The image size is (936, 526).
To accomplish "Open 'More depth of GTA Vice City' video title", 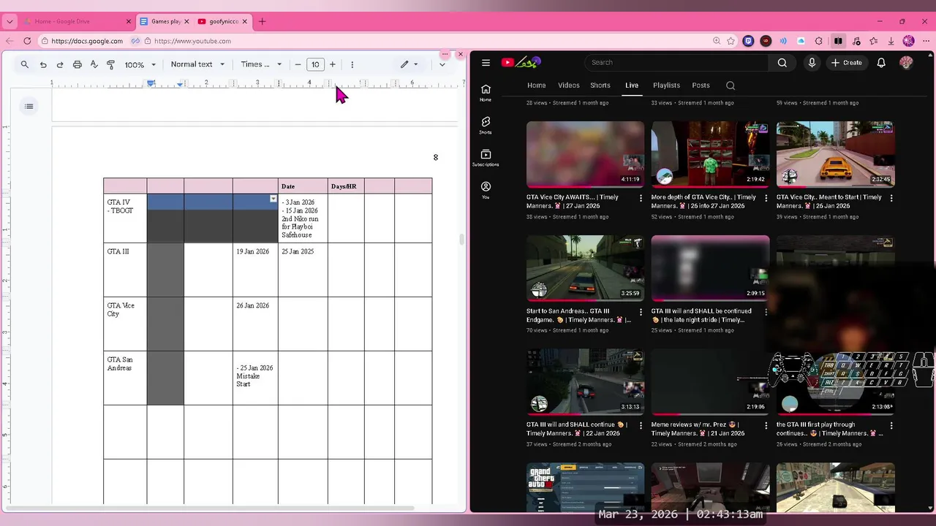I will 703,202.
